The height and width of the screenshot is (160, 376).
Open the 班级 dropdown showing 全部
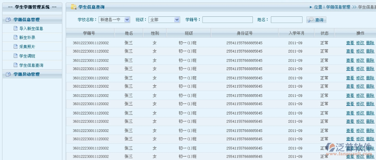[x=164, y=19]
